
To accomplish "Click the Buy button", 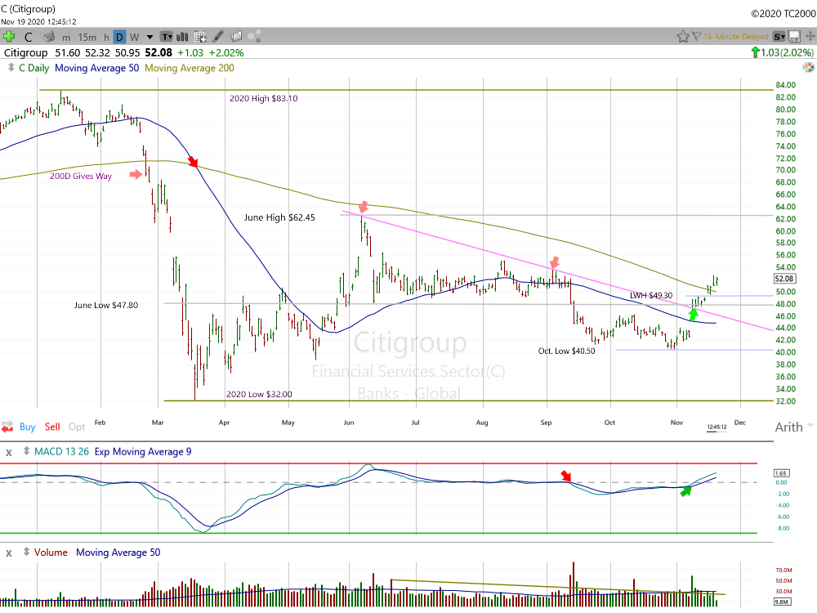I will pos(28,427).
